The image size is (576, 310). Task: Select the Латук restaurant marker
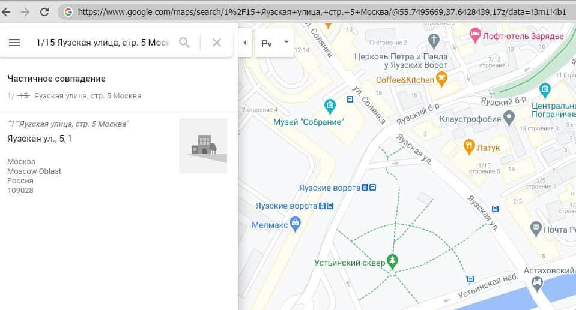[x=468, y=146]
